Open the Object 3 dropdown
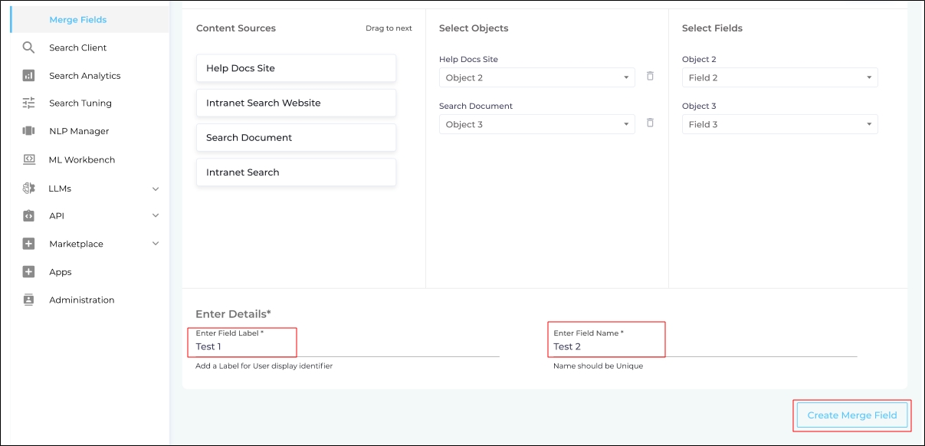The width and height of the screenshot is (925, 446). tap(536, 124)
